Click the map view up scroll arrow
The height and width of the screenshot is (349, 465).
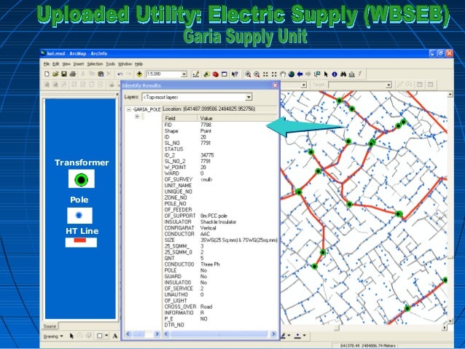pos(450,94)
